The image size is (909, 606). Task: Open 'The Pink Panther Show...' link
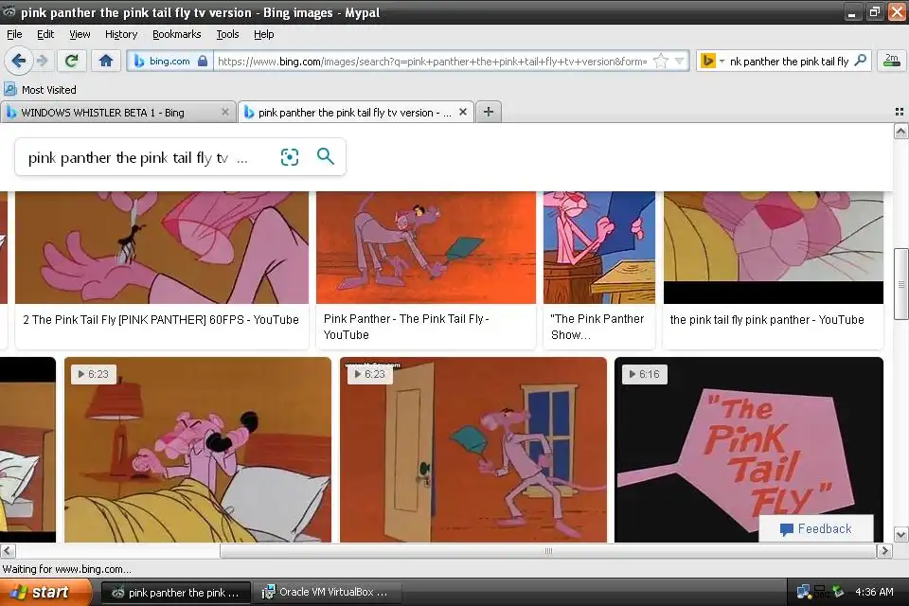pyautogui.click(x=597, y=327)
